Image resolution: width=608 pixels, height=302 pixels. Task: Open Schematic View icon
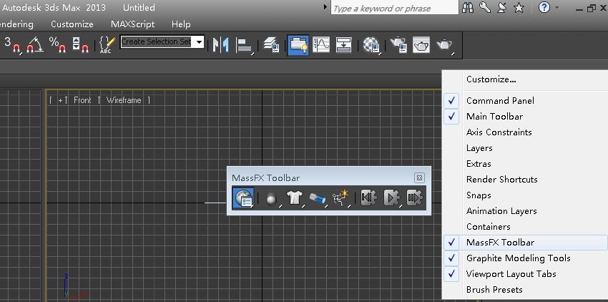click(343, 44)
